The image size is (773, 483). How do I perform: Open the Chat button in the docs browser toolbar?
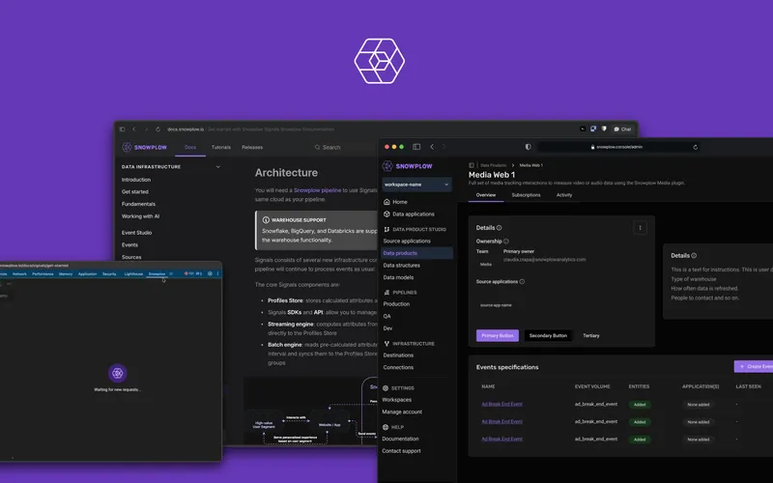coord(622,129)
